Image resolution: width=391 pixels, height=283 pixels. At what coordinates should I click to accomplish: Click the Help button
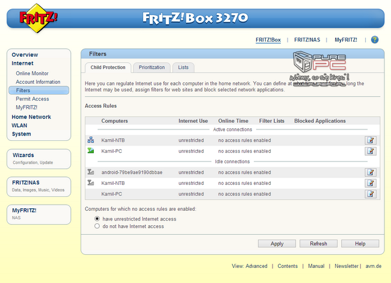click(x=360, y=244)
